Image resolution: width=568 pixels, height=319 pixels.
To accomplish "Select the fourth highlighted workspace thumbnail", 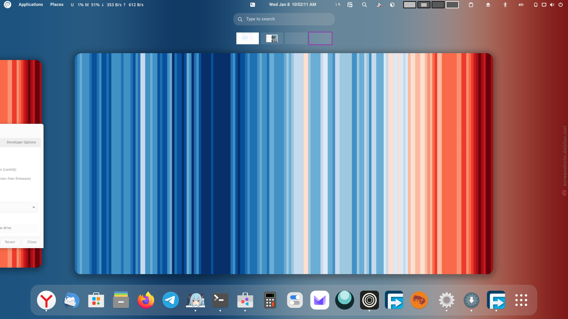I will pos(320,38).
